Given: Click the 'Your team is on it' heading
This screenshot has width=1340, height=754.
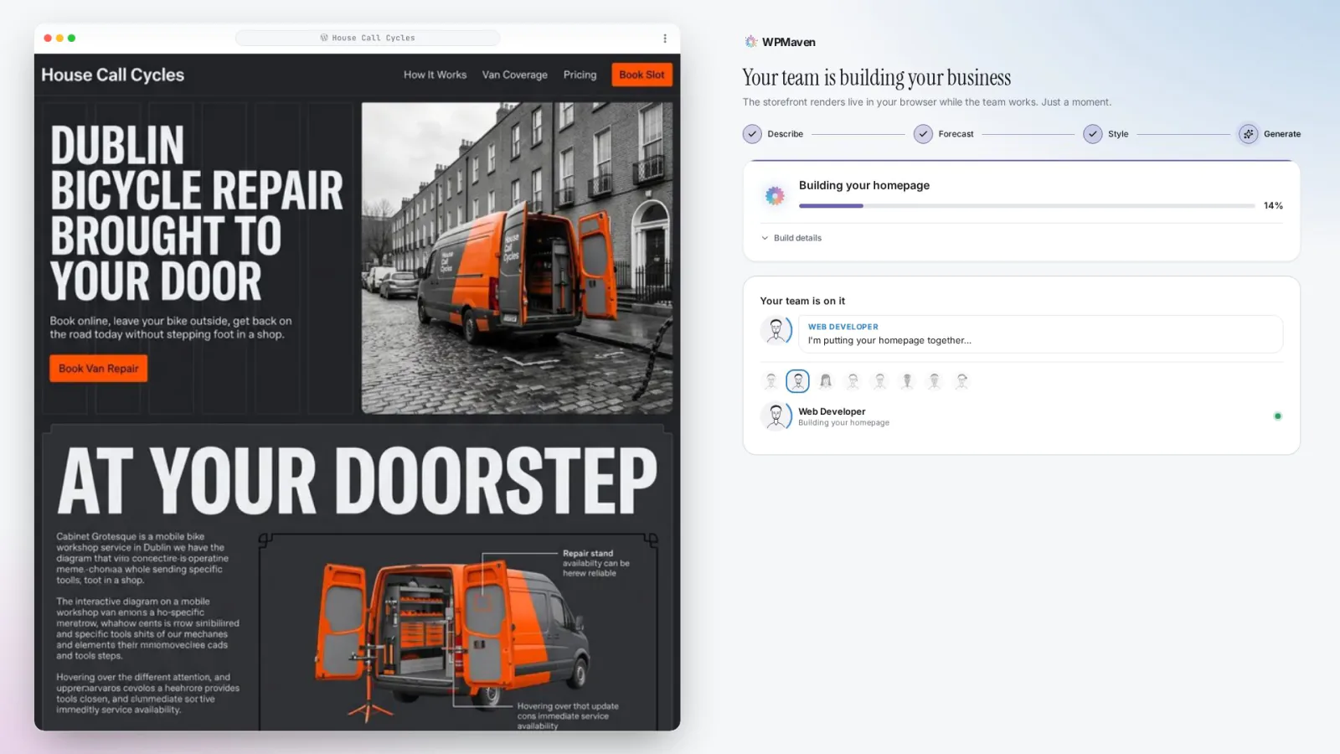Looking at the screenshot, I should click(802, 301).
